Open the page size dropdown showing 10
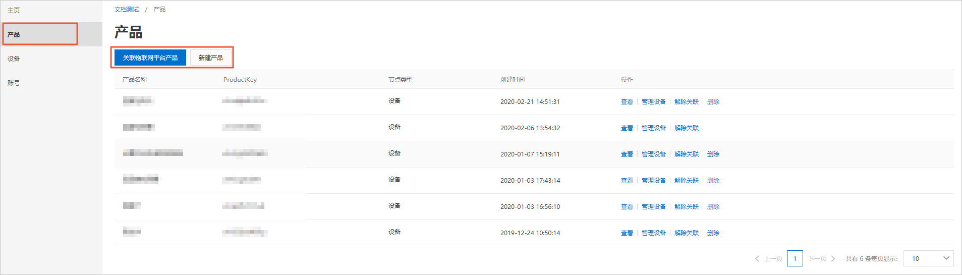This screenshot has height=275, width=962. click(x=928, y=258)
